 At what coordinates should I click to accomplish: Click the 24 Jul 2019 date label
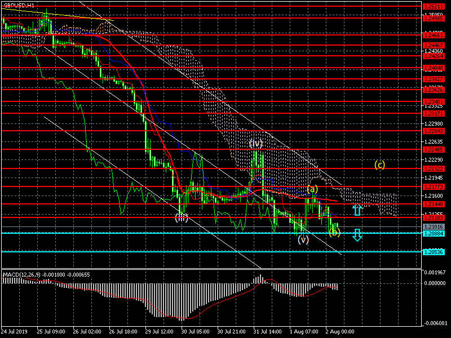pos(16,332)
